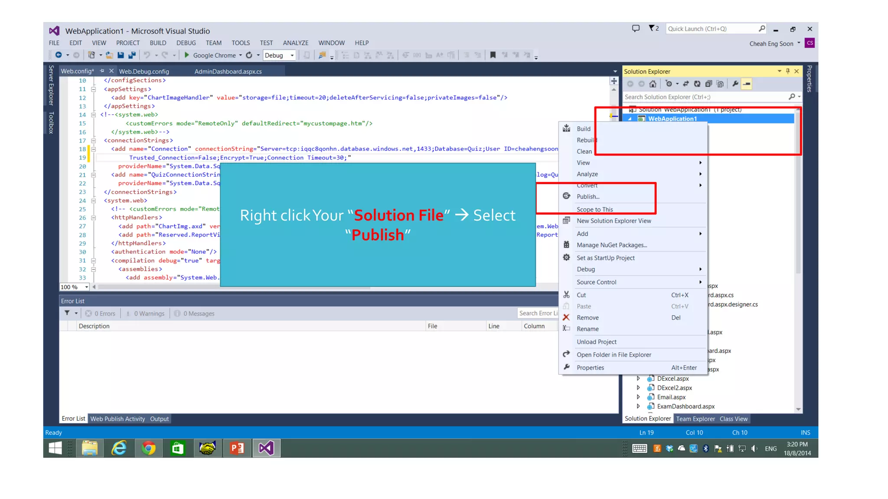The height and width of the screenshot is (499, 888).
Task: Click the Open File folder icon
Action: tap(109, 55)
